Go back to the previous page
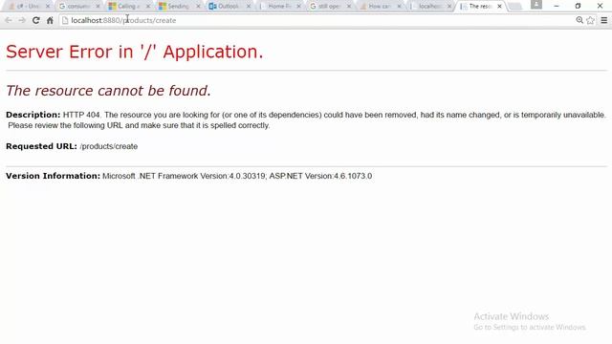The width and height of the screenshot is (612, 344). (9, 20)
